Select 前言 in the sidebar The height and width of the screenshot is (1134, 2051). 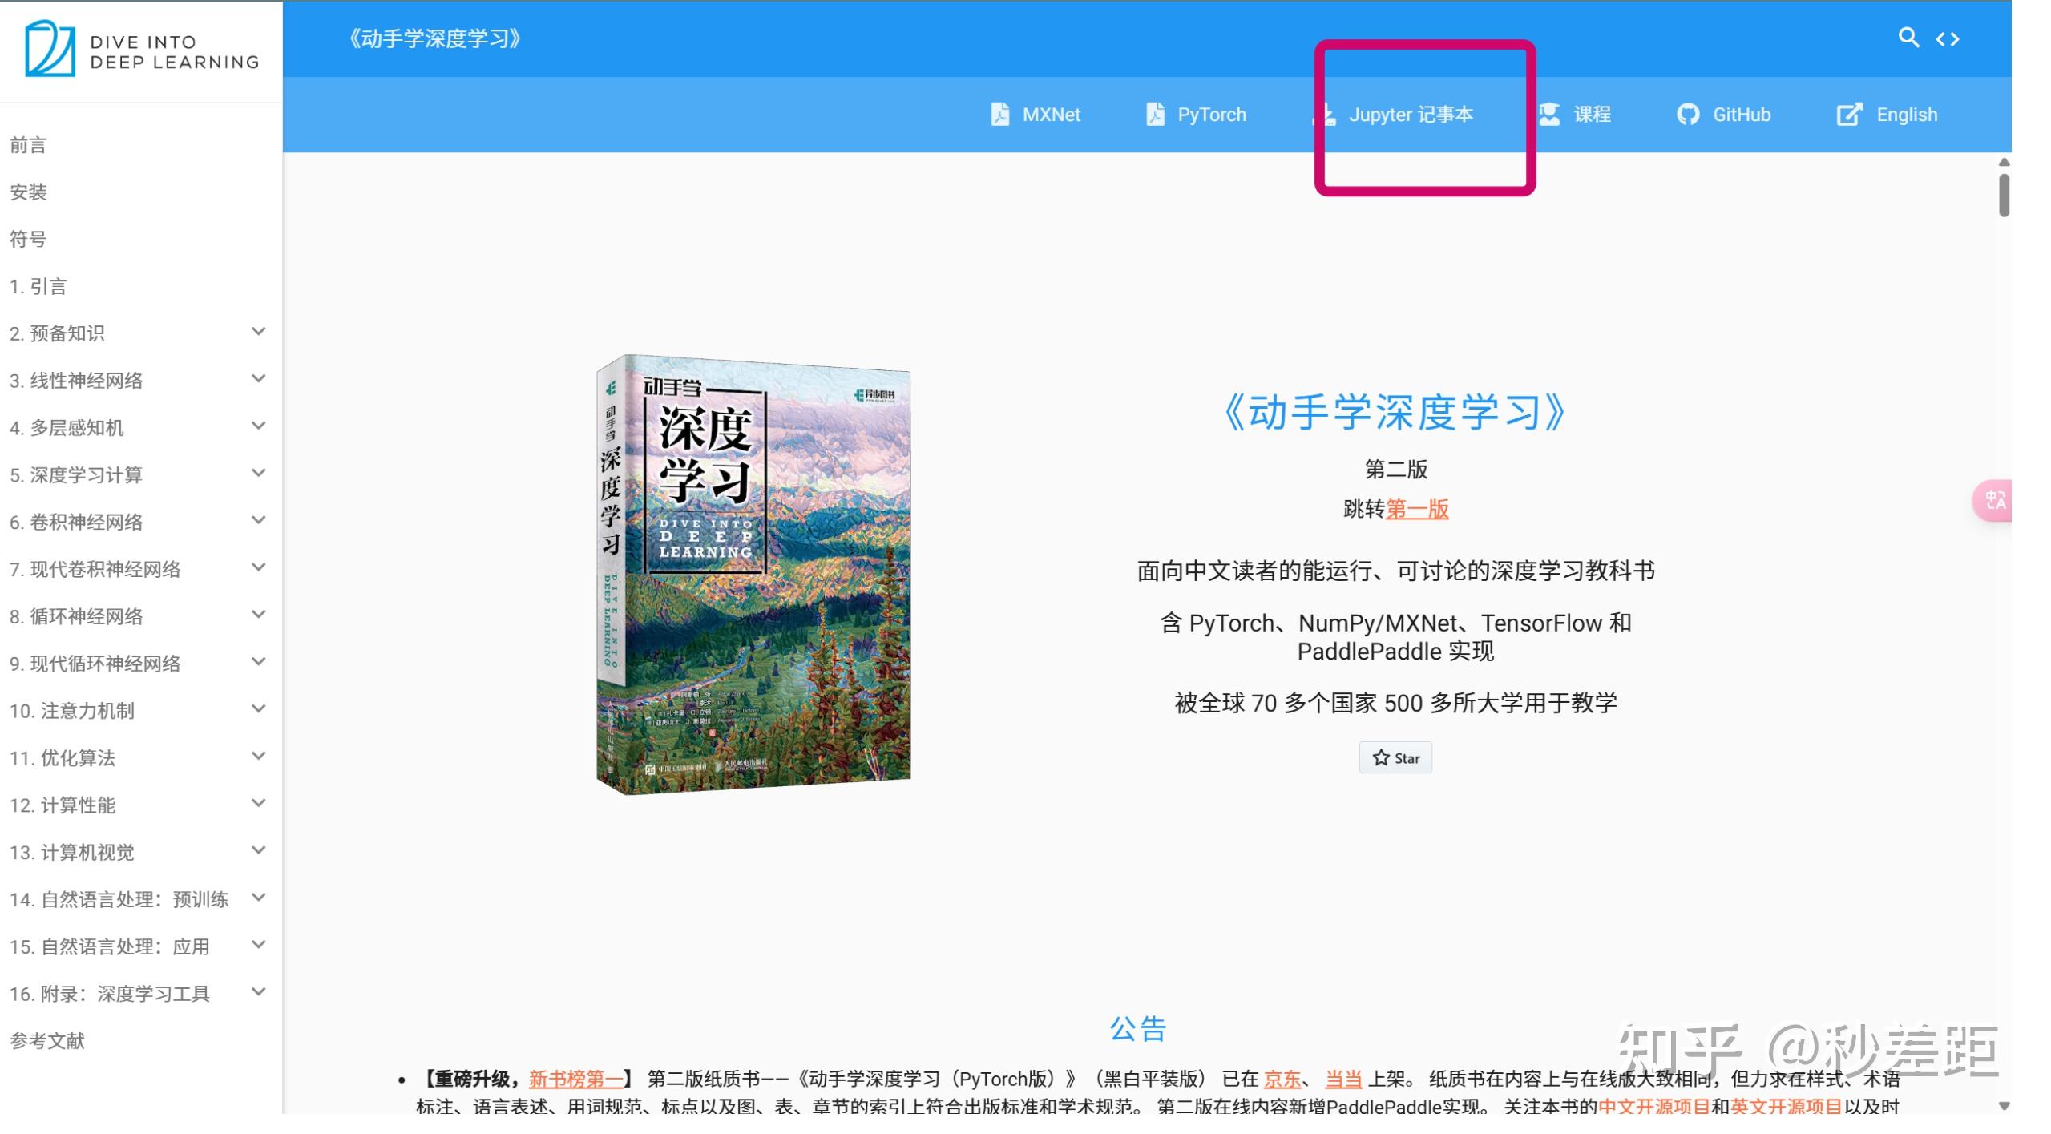click(x=26, y=145)
